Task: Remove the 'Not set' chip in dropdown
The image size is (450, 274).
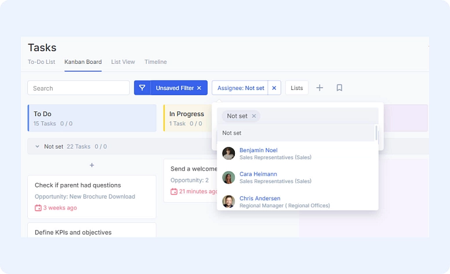Action: [x=254, y=116]
